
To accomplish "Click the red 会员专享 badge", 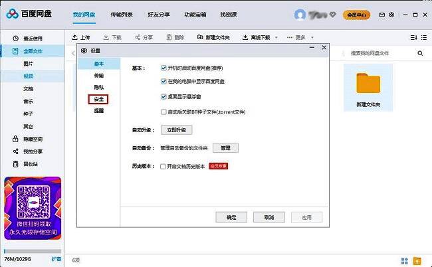I will 219,166.
